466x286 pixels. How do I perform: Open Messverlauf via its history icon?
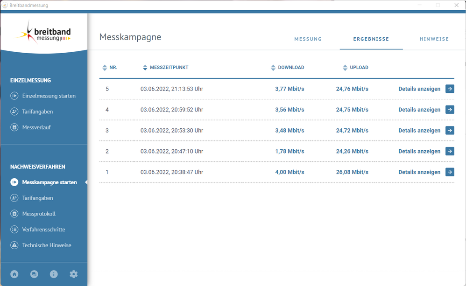(x=14, y=127)
